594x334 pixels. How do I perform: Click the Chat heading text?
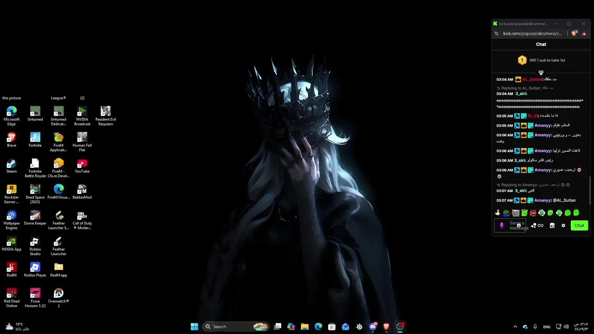coord(541,45)
